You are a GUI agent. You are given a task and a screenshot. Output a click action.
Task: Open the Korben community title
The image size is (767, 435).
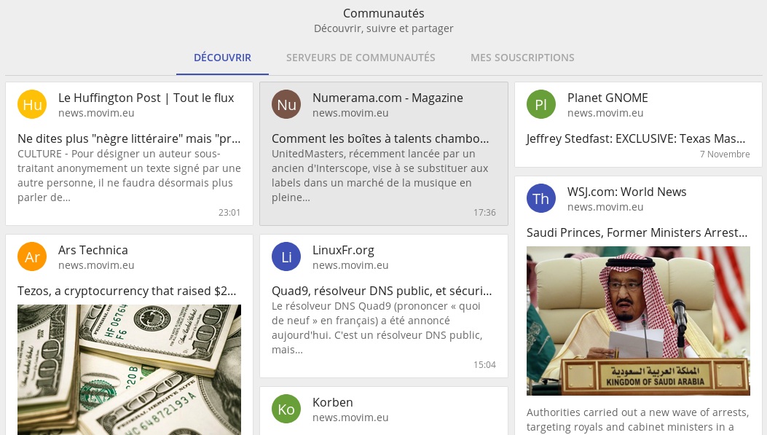(333, 402)
